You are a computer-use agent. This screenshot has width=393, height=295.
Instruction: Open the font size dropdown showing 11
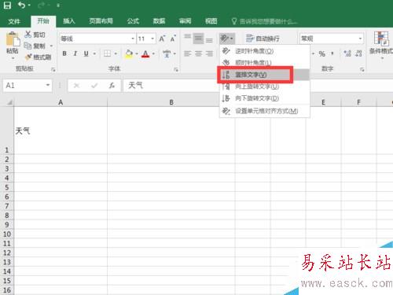click(152, 39)
